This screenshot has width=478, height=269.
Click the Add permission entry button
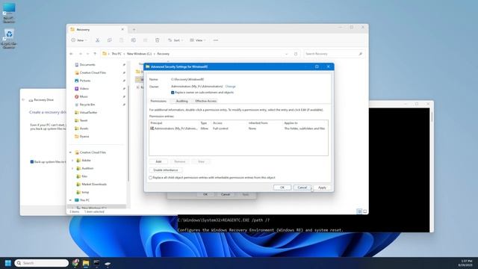pyautogui.click(x=158, y=161)
